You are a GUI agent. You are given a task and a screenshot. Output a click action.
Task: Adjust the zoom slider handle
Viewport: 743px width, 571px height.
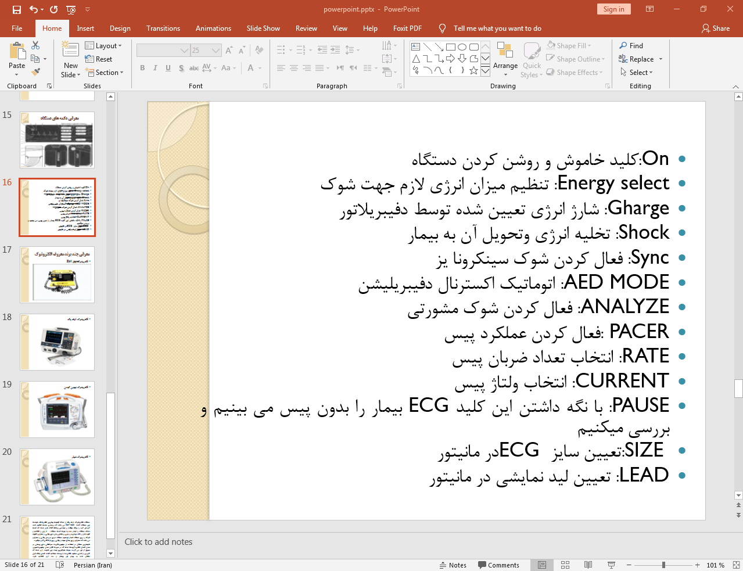point(663,565)
